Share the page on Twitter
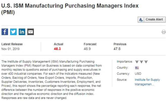 pyautogui.click(x=13, y=32)
